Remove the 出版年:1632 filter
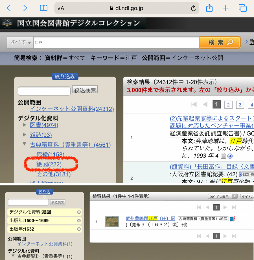The image size is (254, 260). [79, 229]
